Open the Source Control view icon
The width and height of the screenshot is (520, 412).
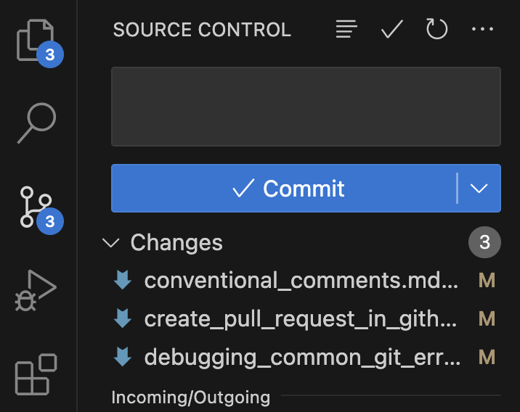[x=36, y=207]
